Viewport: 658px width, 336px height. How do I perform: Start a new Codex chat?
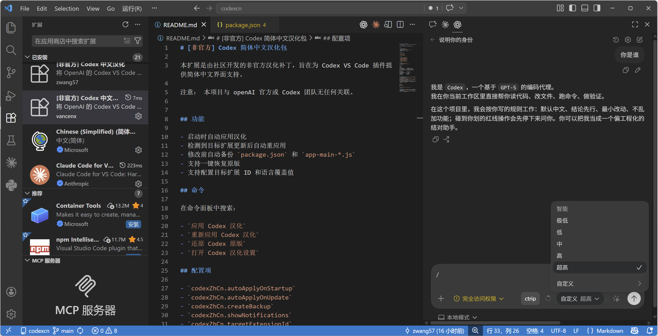pos(640,40)
